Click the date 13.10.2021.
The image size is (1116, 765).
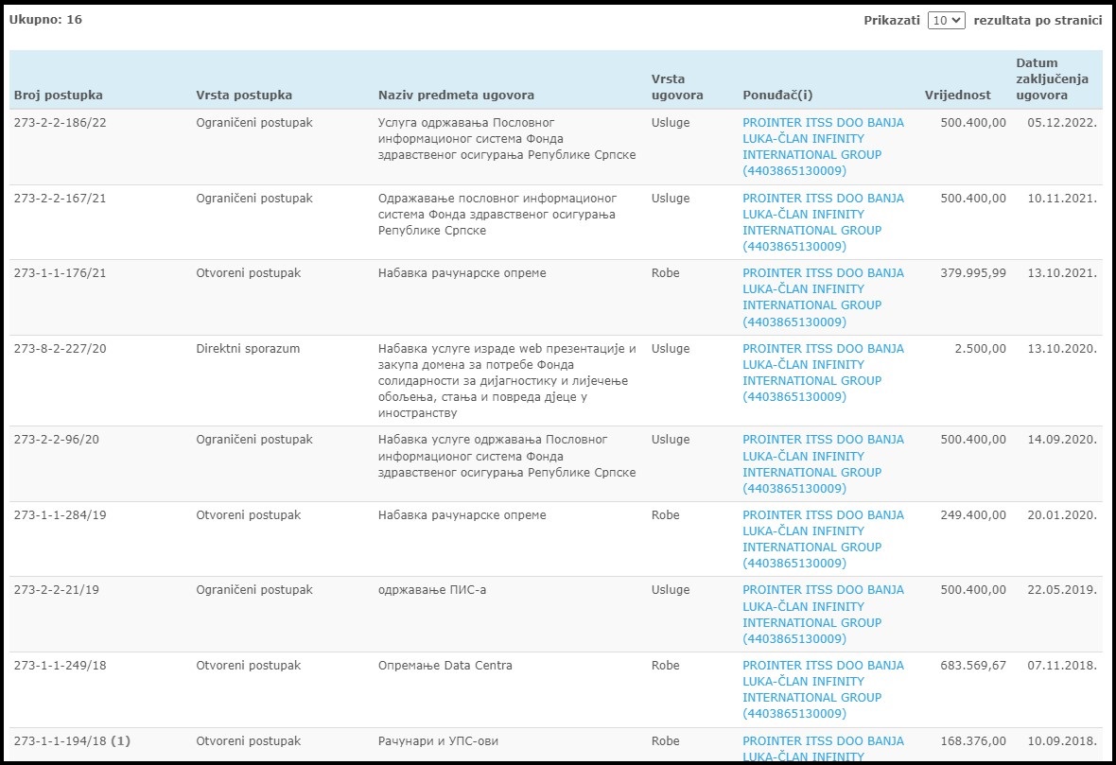click(x=1062, y=272)
